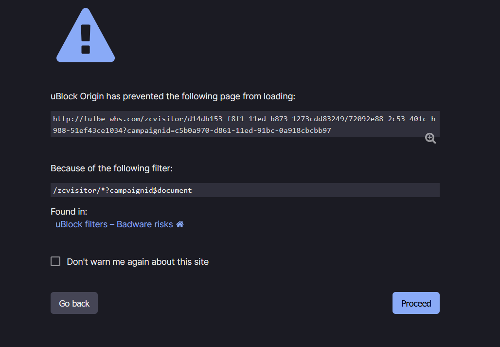Image resolution: width=500 pixels, height=347 pixels.
Task: Click the "Don't warn me again about this site" label
Action: [138, 262]
